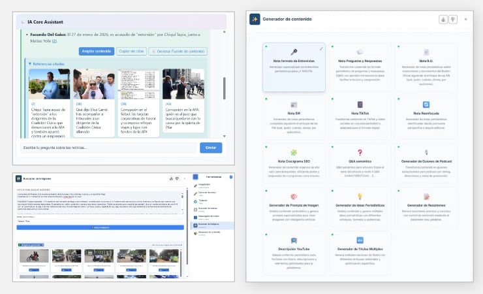Viewport: 483px width, 294px height.
Task: Click the Buscador de imágenes header app icon
Action: coord(18,178)
